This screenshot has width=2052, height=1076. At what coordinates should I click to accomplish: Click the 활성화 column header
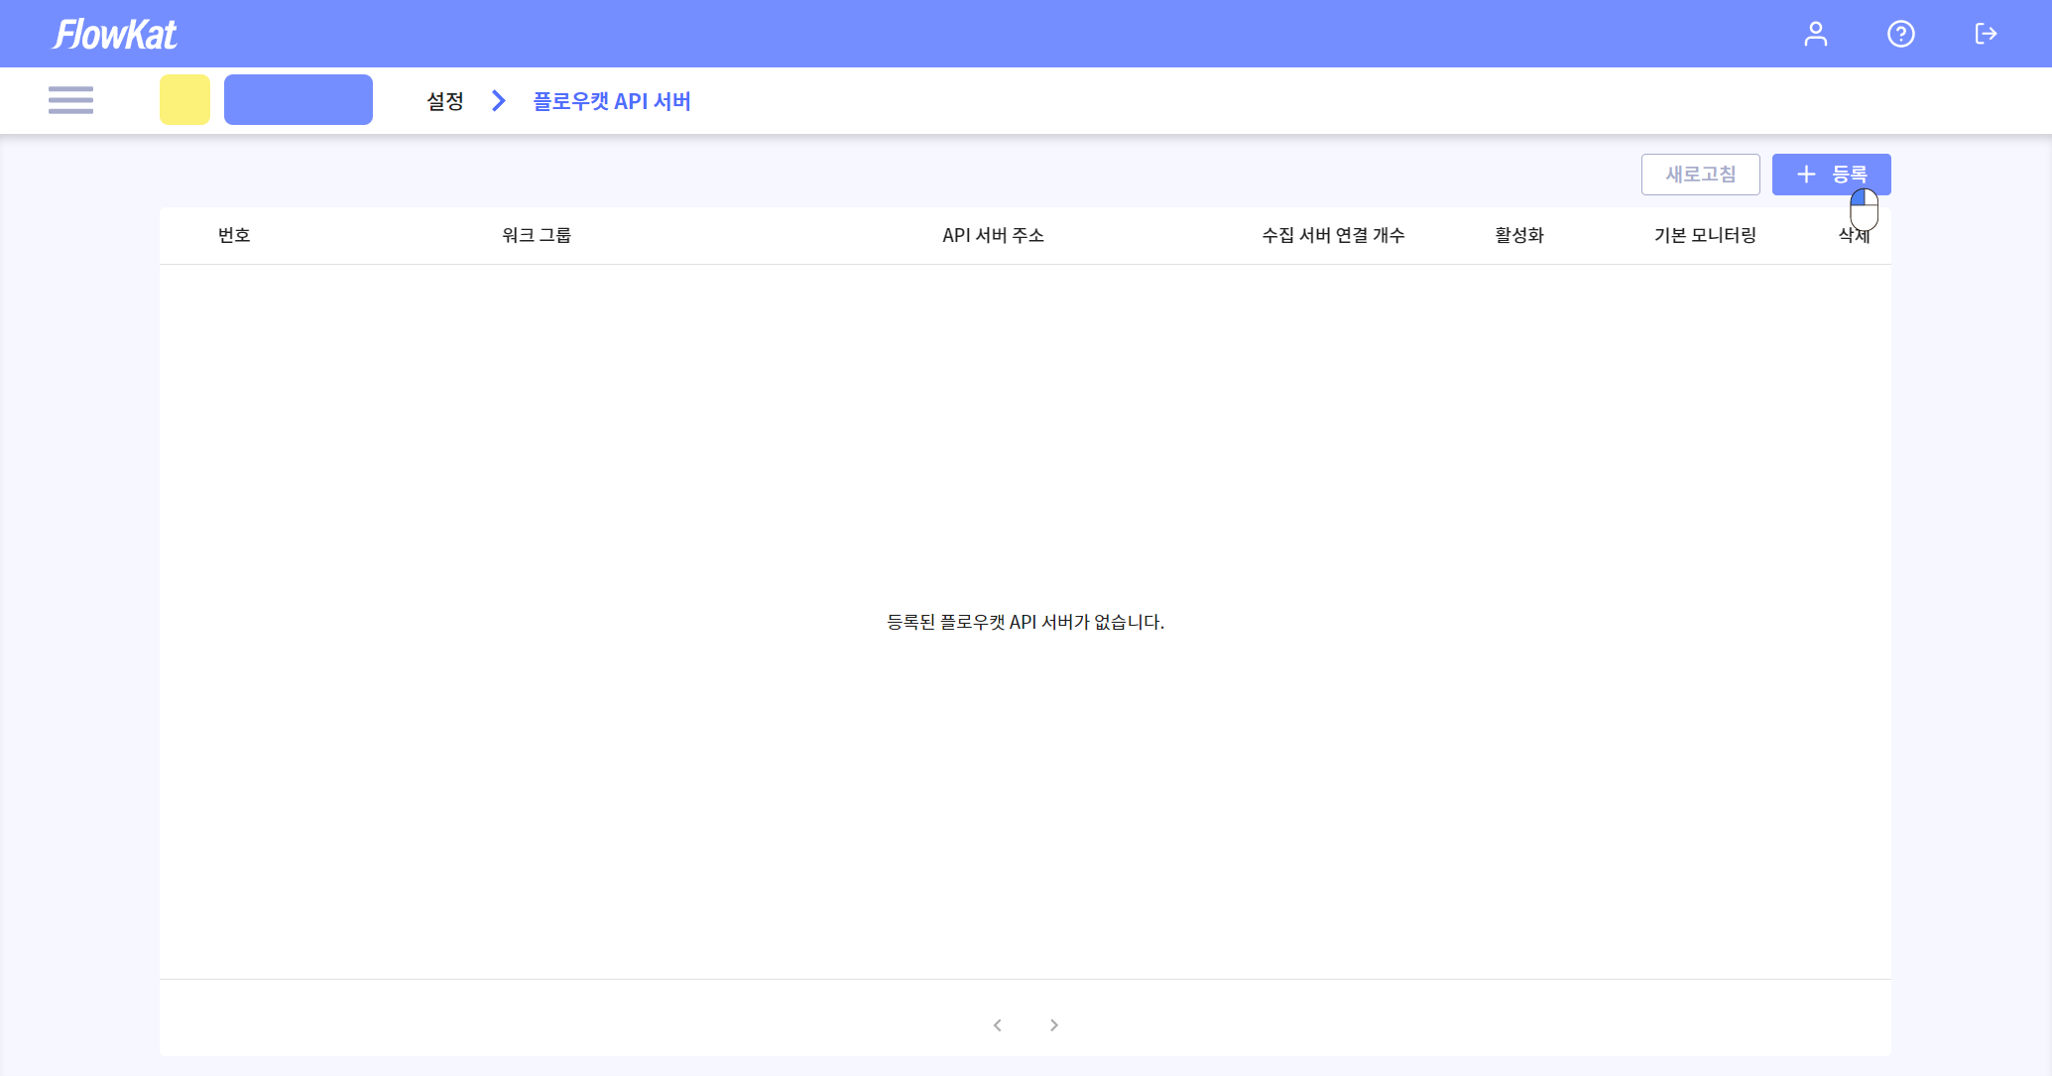point(1519,235)
